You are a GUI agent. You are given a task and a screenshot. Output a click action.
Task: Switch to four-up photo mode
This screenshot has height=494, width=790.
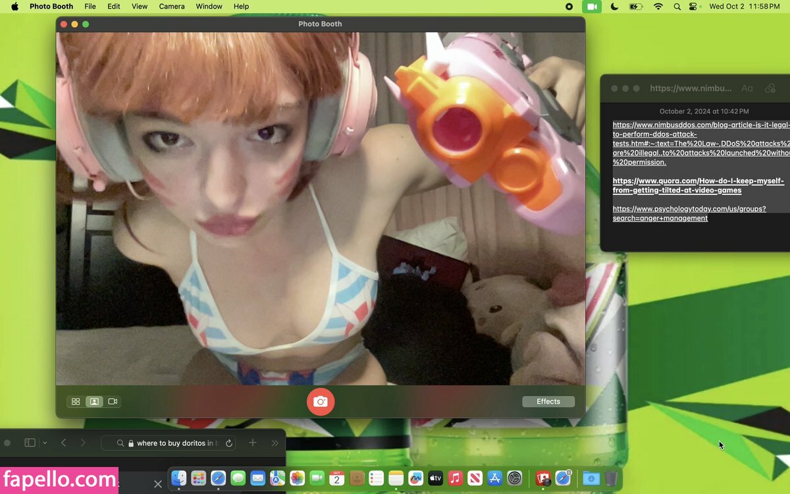click(x=76, y=402)
